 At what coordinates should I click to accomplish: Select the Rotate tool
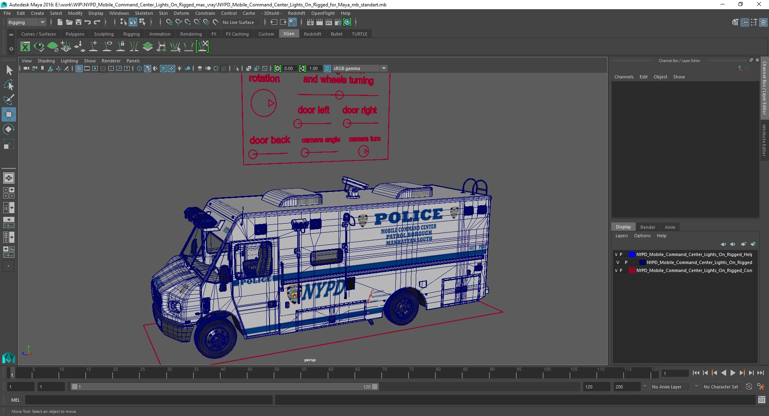8,129
